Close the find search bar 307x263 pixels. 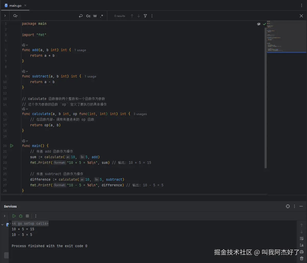point(301,16)
